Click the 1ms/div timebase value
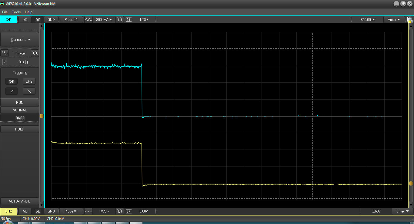Screen dimensions: 414x224 pyautogui.click(x=20, y=53)
